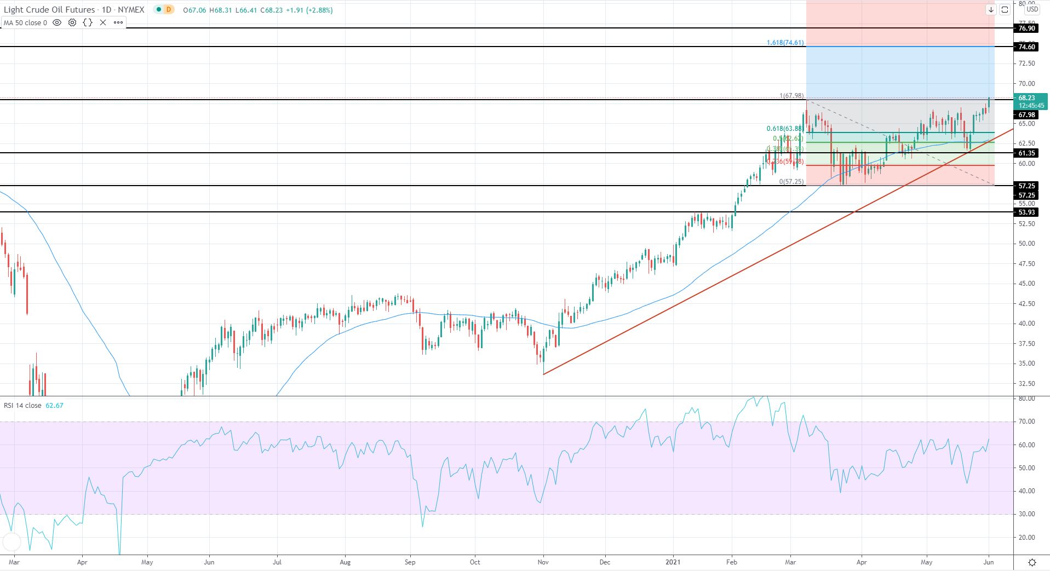Toggle the orange D data status badge
Screen dimensions: 1050x571
click(168, 10)
